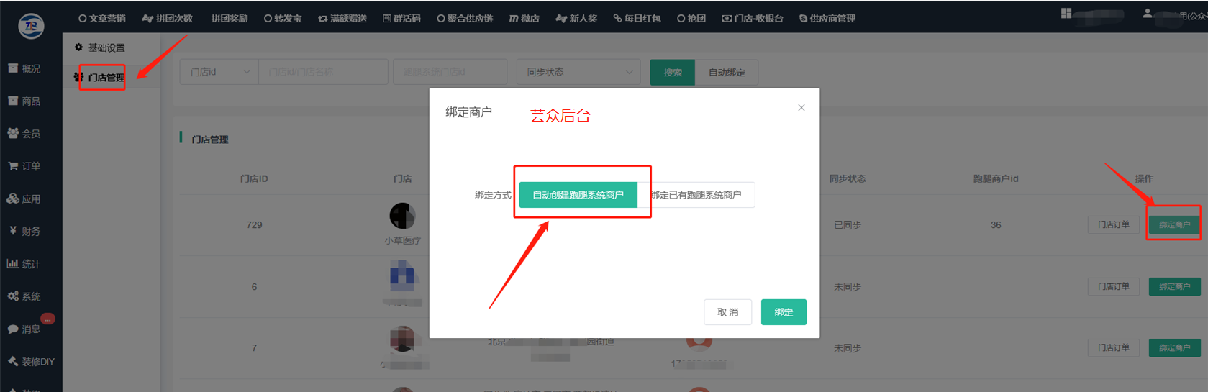Open 订单 orders in left sidebar
1208x392 pixels.
click(25, 165)
